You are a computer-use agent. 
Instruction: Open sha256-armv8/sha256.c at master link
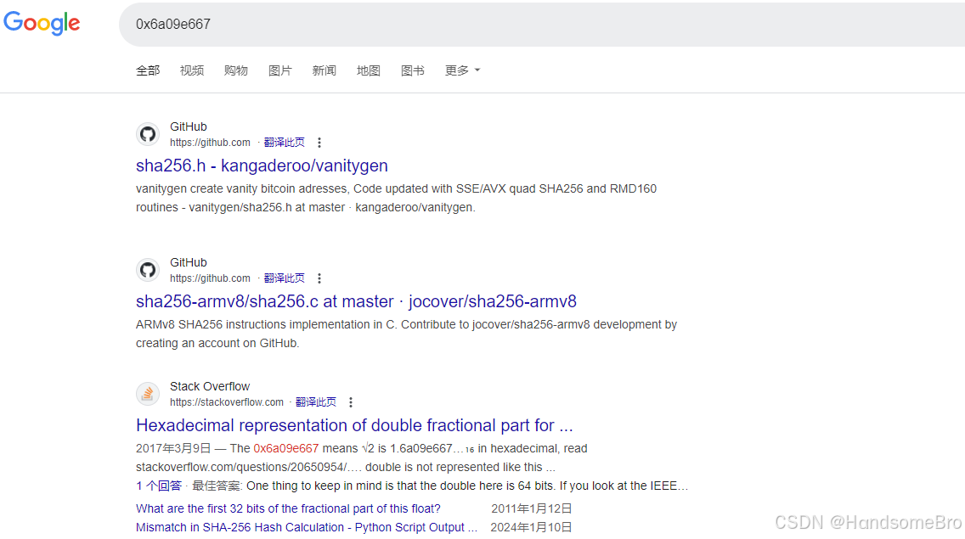tap(356, 301)
